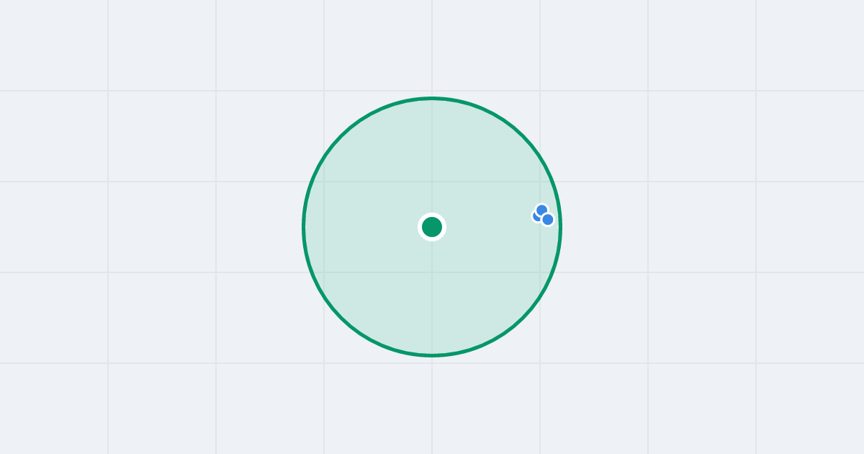The height and width of the screenshot is (454, 864).
Task: Pick the uppermost blue dot in the cluster
Action: pyautogui.click(x=542, y=210)
